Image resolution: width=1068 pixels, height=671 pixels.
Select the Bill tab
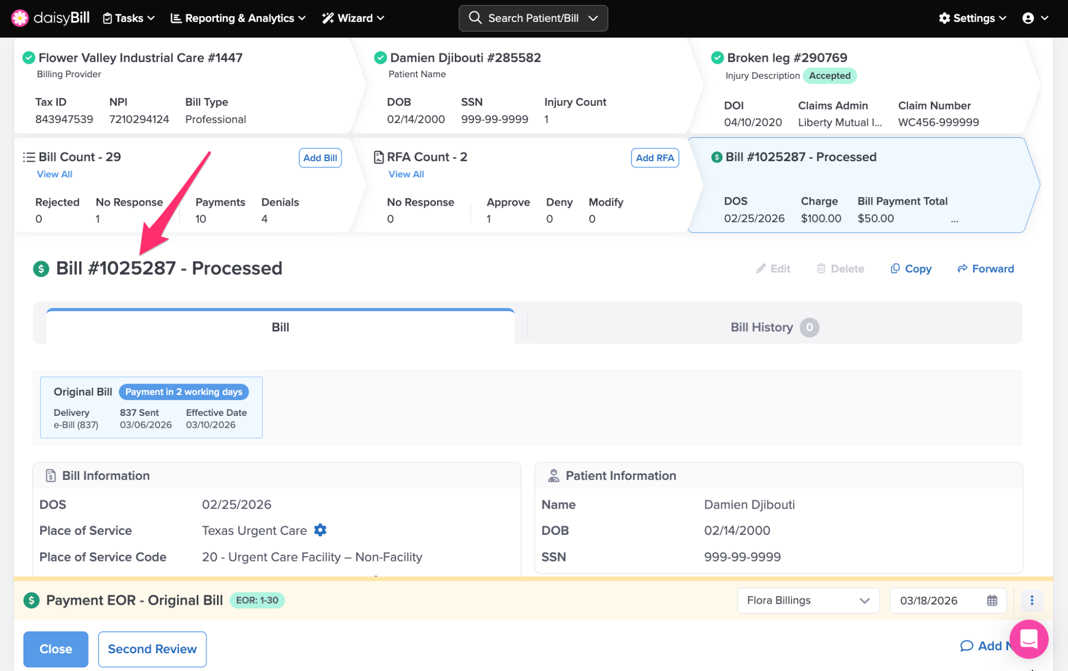coord(280,327)
